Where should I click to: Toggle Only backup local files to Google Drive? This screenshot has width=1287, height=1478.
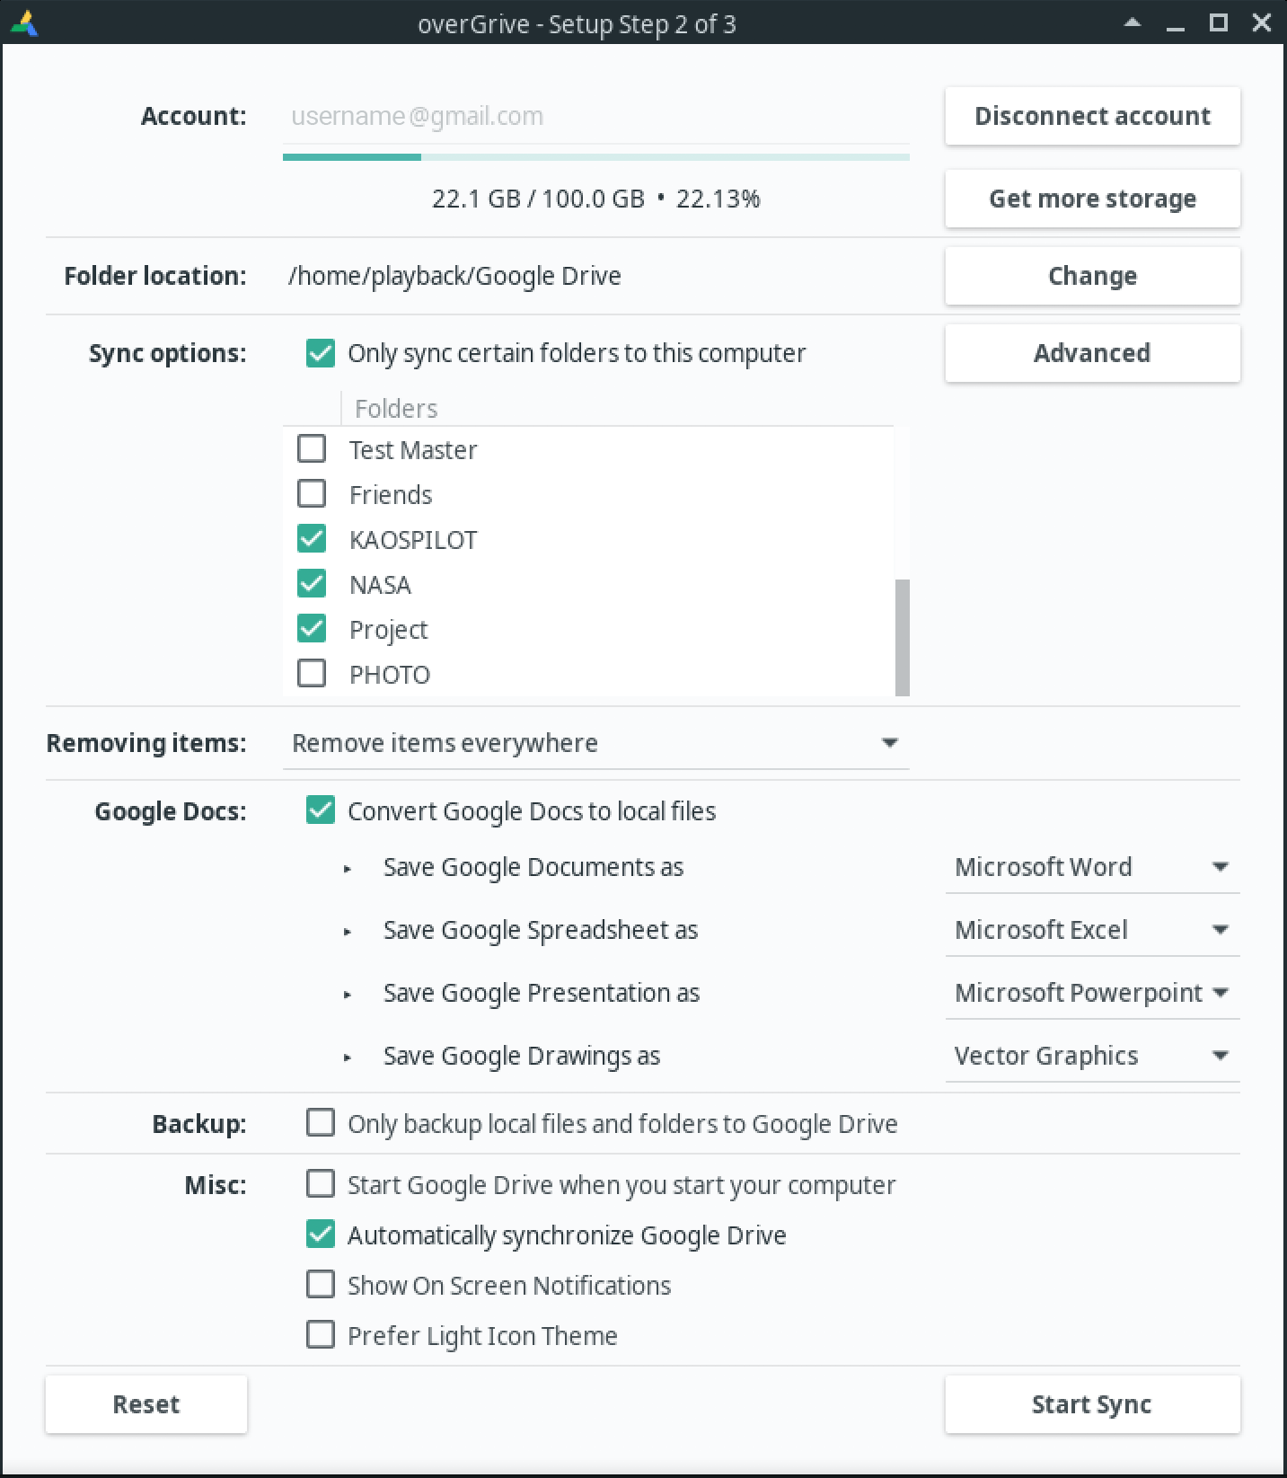(321, 1123)
